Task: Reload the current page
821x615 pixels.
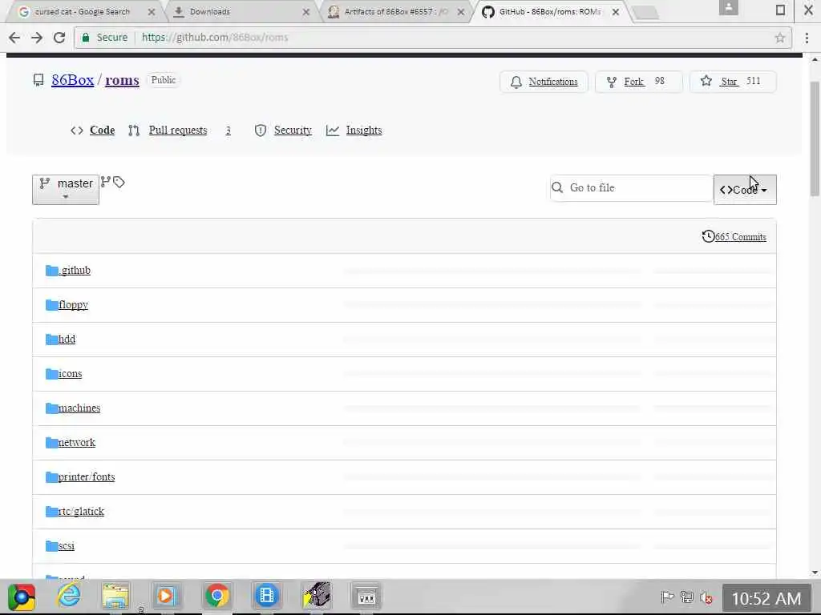Action: tap(59, 38)
